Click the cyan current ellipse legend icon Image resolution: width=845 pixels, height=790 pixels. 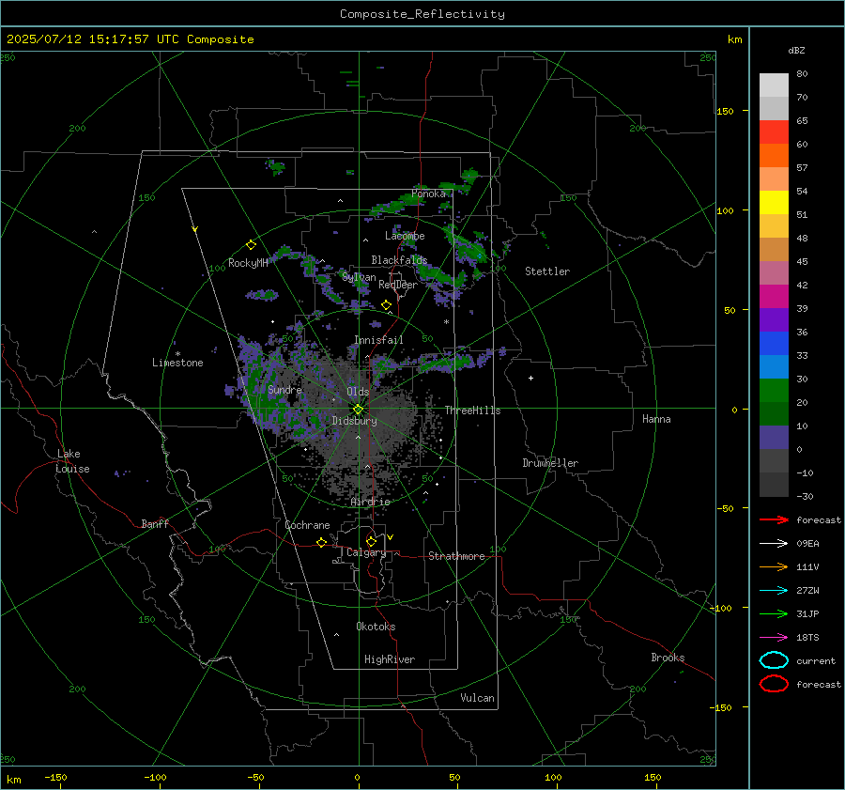(x=774, y=660)
